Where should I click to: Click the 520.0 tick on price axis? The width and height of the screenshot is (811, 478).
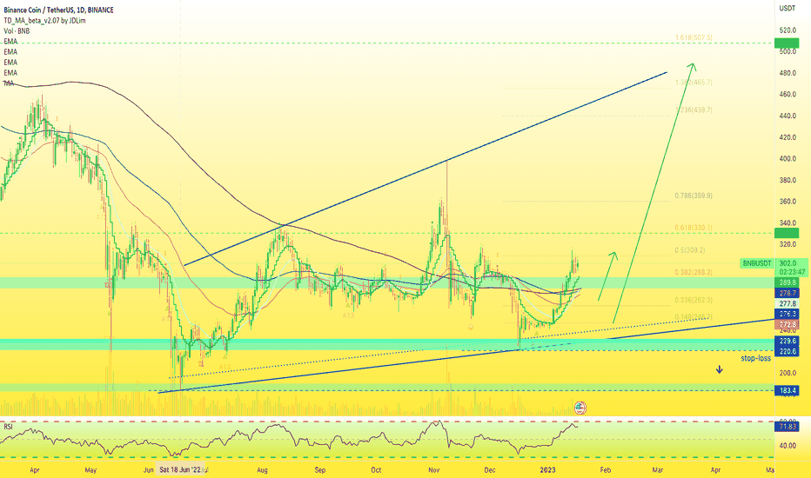tap(788, 30)
